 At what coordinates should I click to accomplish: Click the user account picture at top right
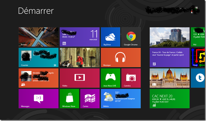(x=194, y=10)
